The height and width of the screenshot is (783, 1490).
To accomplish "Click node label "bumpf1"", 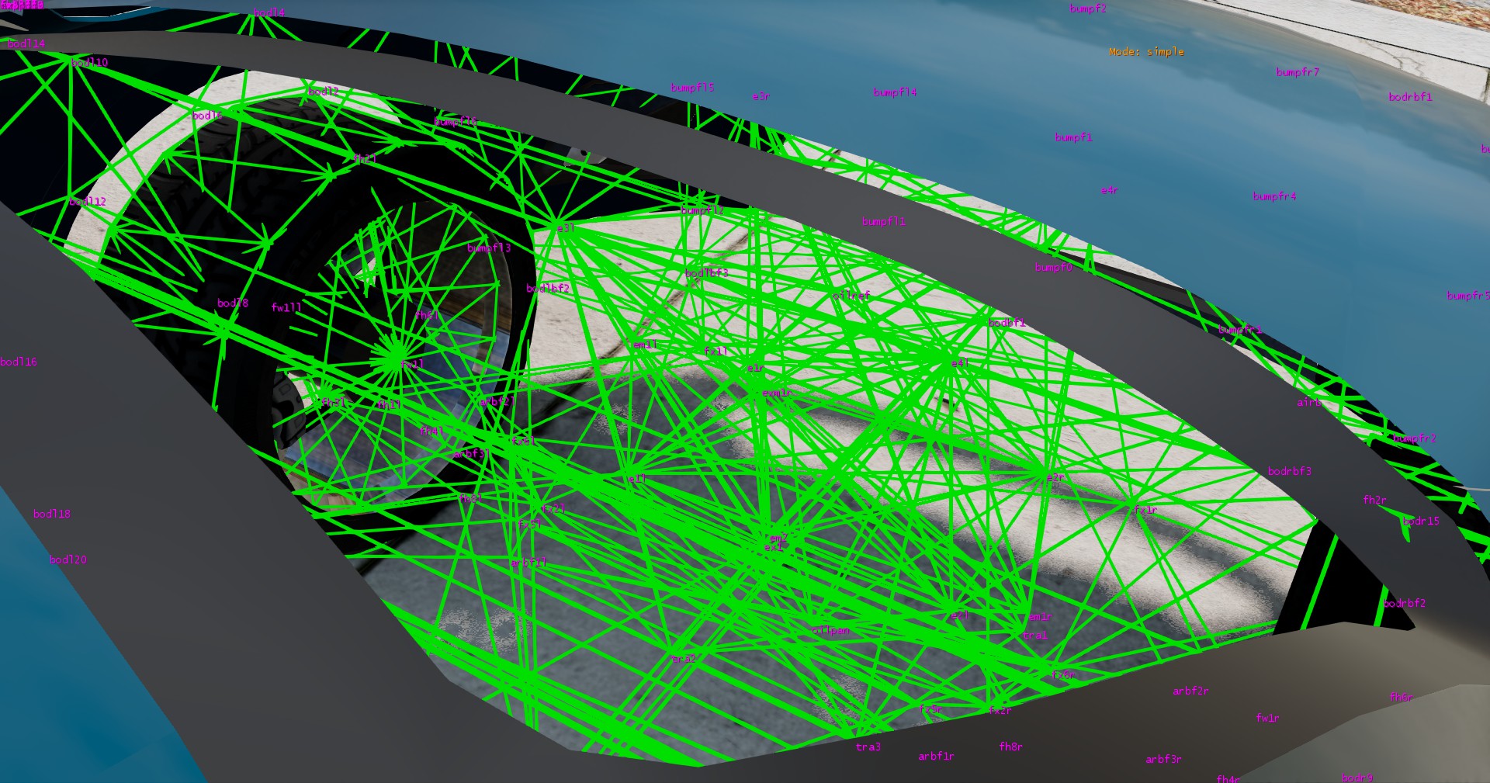I will pyautogui.click(x=1073, y=137).
